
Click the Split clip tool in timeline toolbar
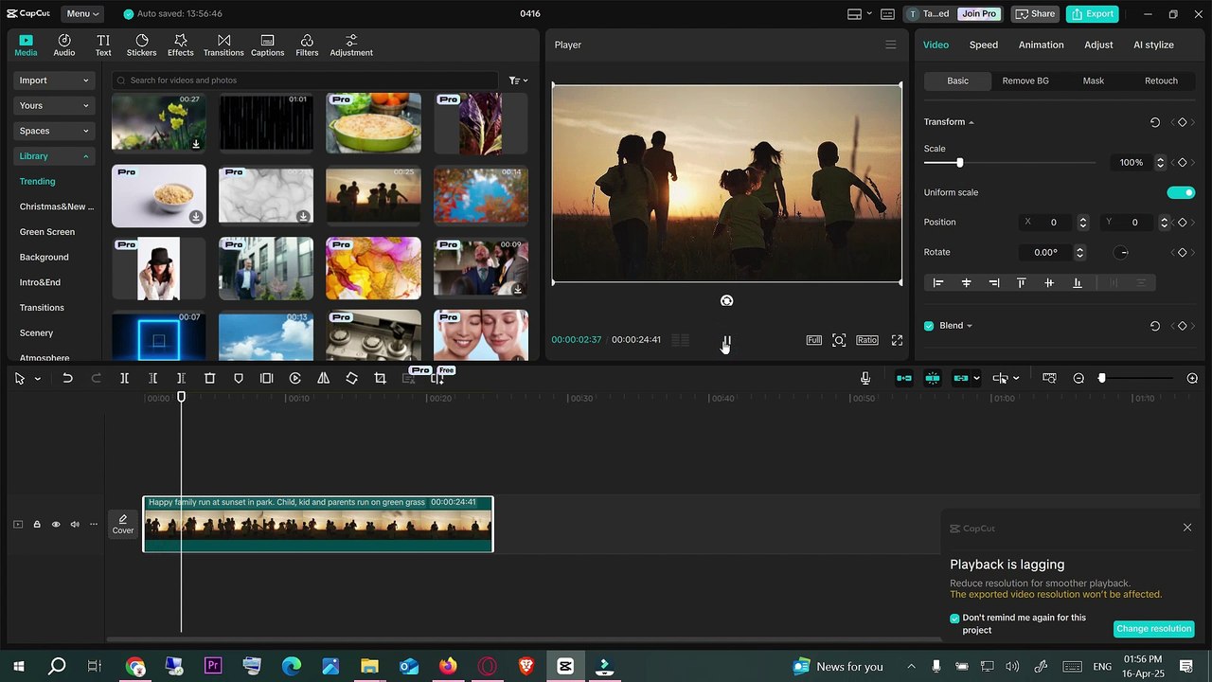coord(124,378)
